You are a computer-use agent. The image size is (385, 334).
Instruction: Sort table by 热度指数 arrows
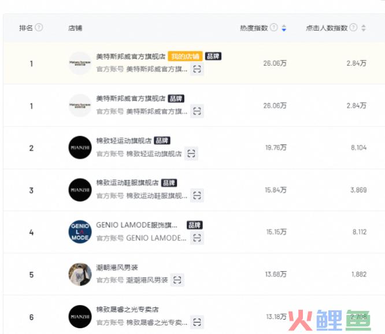click(x=284, y=28)
